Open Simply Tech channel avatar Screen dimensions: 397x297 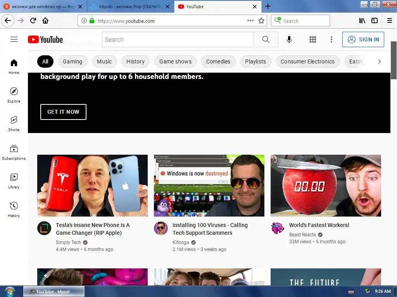[44, 228]
